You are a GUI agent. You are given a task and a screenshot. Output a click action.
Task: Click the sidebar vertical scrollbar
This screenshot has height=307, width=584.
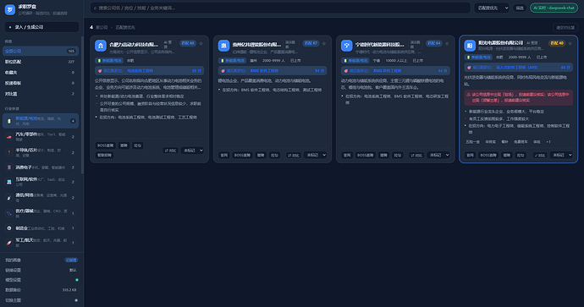click(82, 104)
